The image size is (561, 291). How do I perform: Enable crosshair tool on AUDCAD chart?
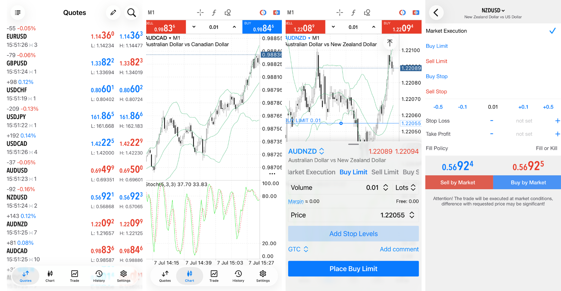(200, 12)
